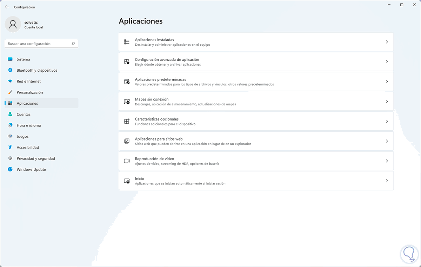Image resolution: width=421 pixels, height=267 pixels.
Task: Open Reproducción de vídeo settings
Action: point(256,161)
